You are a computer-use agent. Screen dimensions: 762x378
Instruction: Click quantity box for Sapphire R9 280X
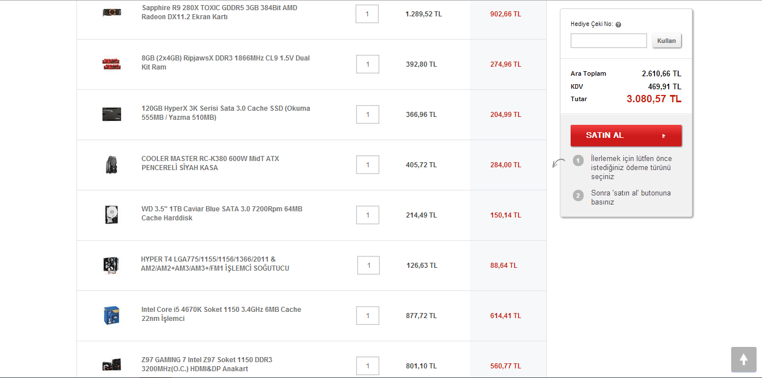click(x=367, y=14)
